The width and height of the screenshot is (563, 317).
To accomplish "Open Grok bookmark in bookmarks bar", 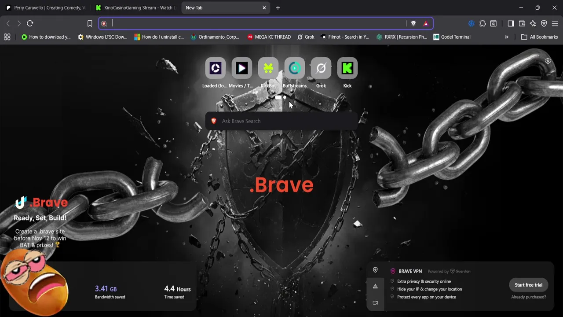I will point(306,37).
